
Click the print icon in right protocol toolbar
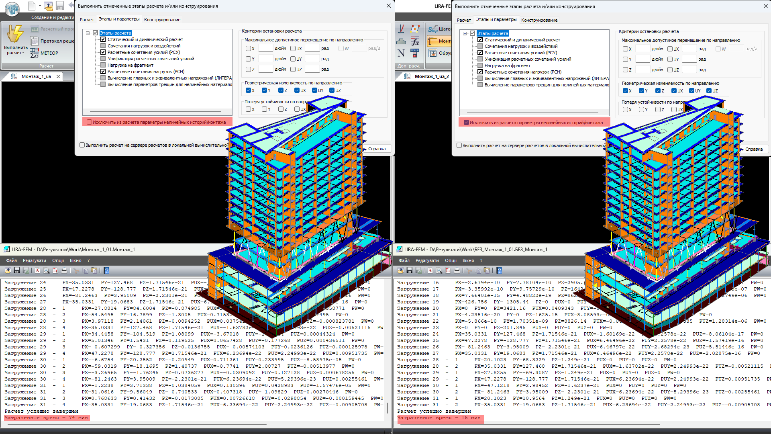point(457,270)
